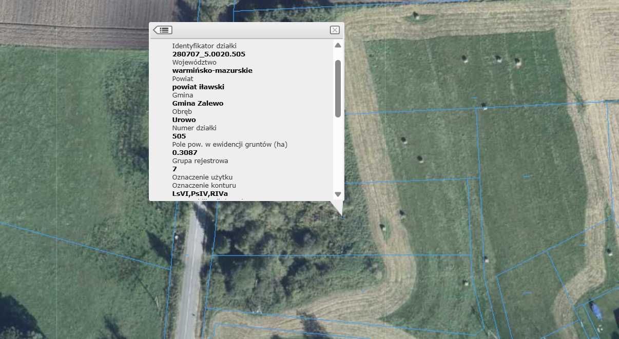This screenshot has width=619, height=339.
Task: Click the label Oznaczenie konturu
Action: tap(204, 185)
